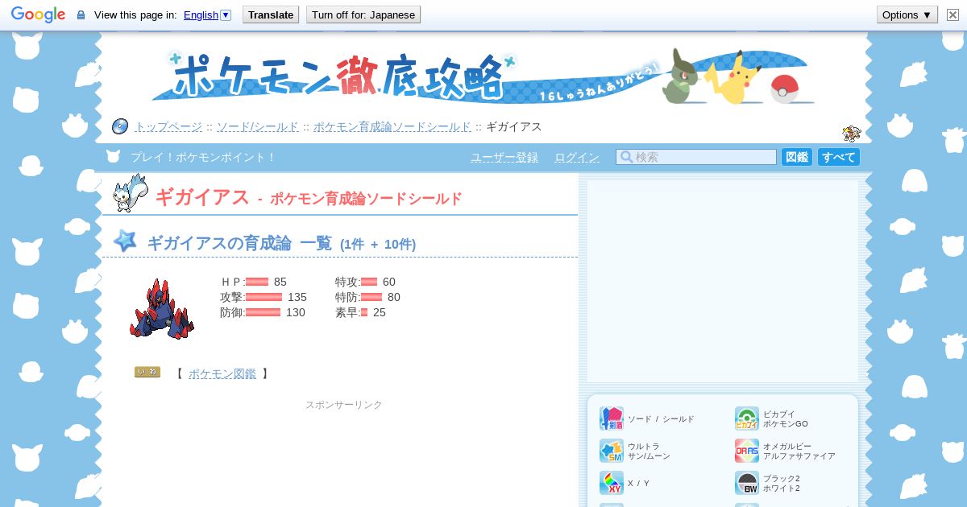The height and width of the screenshot is (507, 967).
Task: Click the オメガルビー アルファサファイア text link
Action: pyautogui.click(x=799, y=451)
